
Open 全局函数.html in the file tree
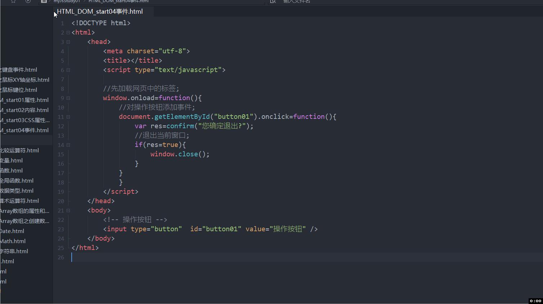(17, 181)
